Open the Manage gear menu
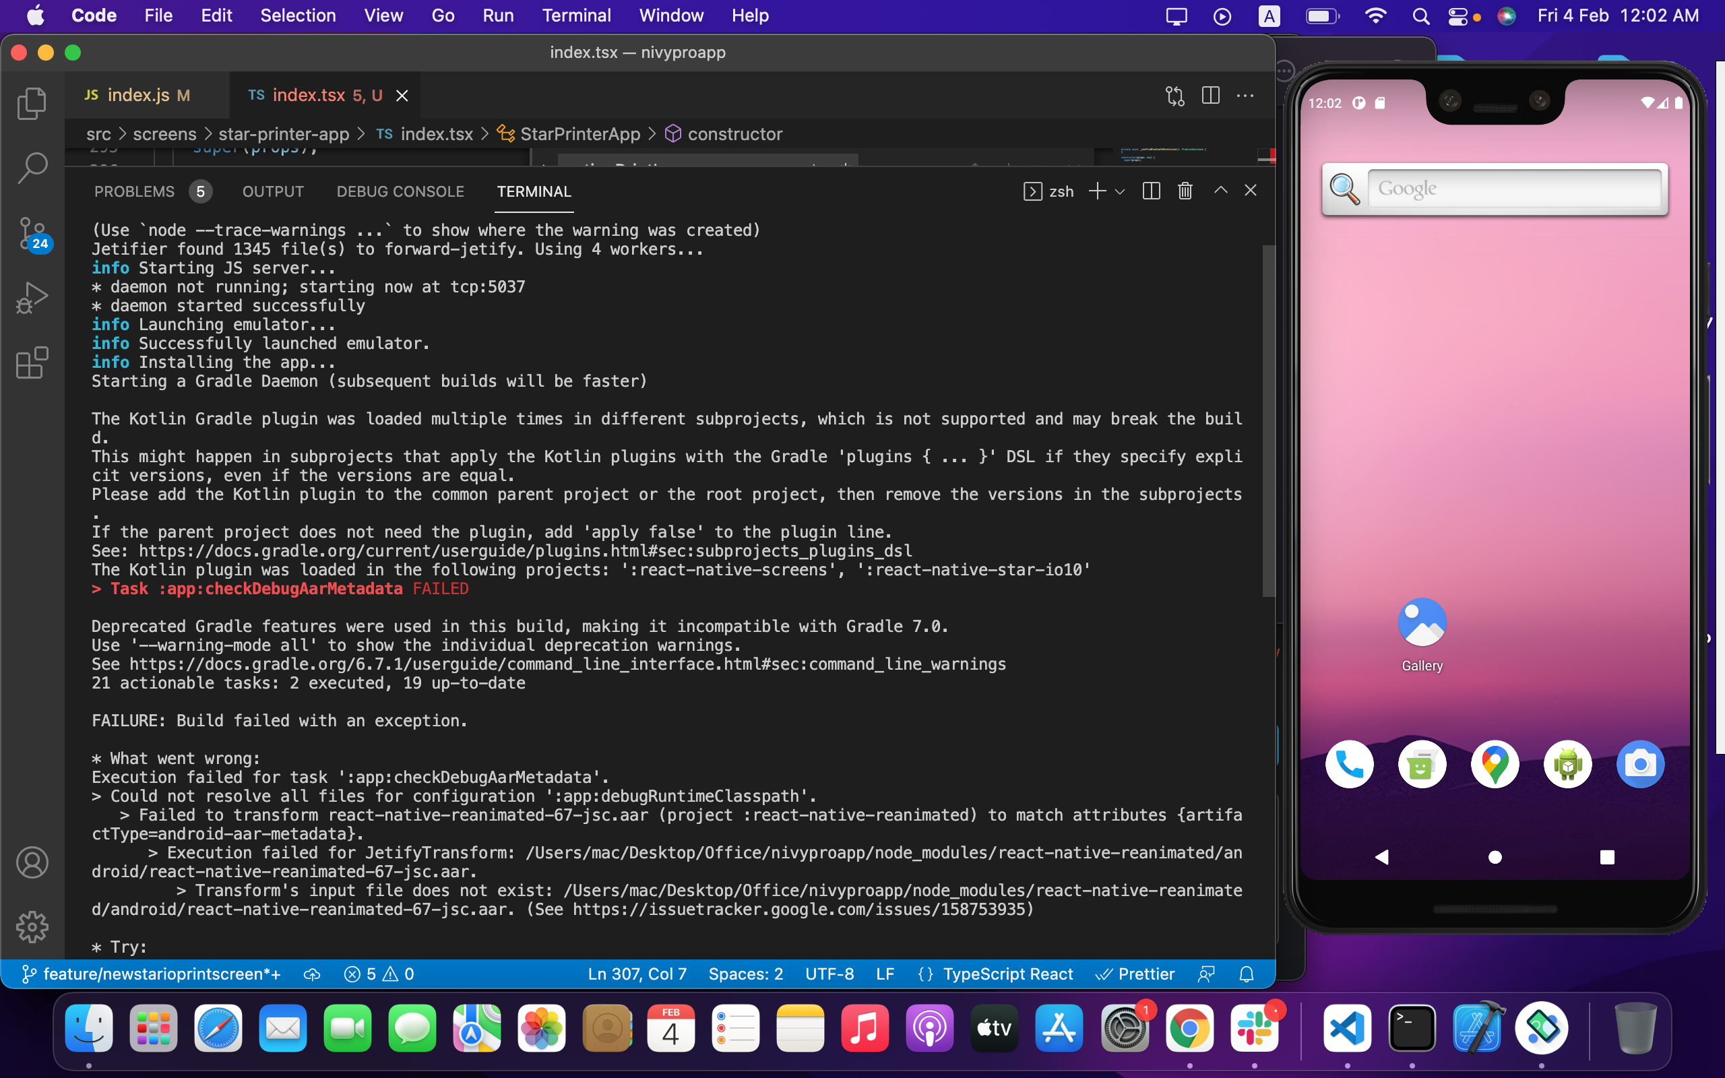This screenshot has height=1078, width=1725. (x=32, y=927)
